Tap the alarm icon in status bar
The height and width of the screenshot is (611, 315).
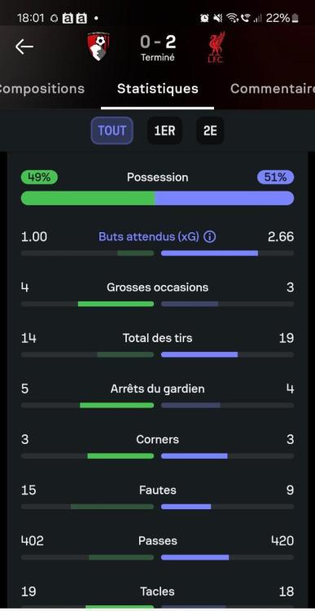click(x=204, y=18)
